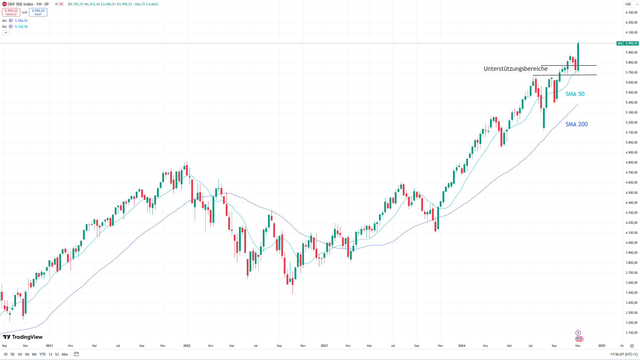Click the change value +266,72 (+4,66%)
Image resolution: width=640 pixels, height=360 pixels.
[x=146, y=4]
